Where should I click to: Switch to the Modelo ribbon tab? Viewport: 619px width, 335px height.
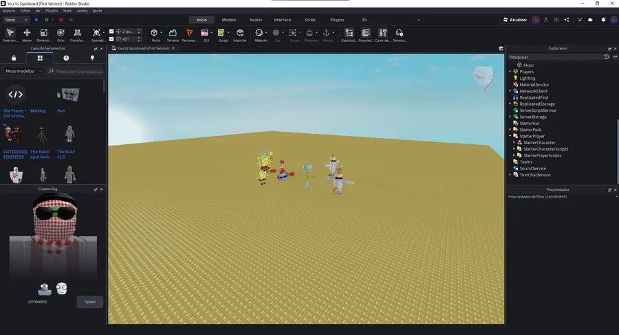tap(228, 20)
